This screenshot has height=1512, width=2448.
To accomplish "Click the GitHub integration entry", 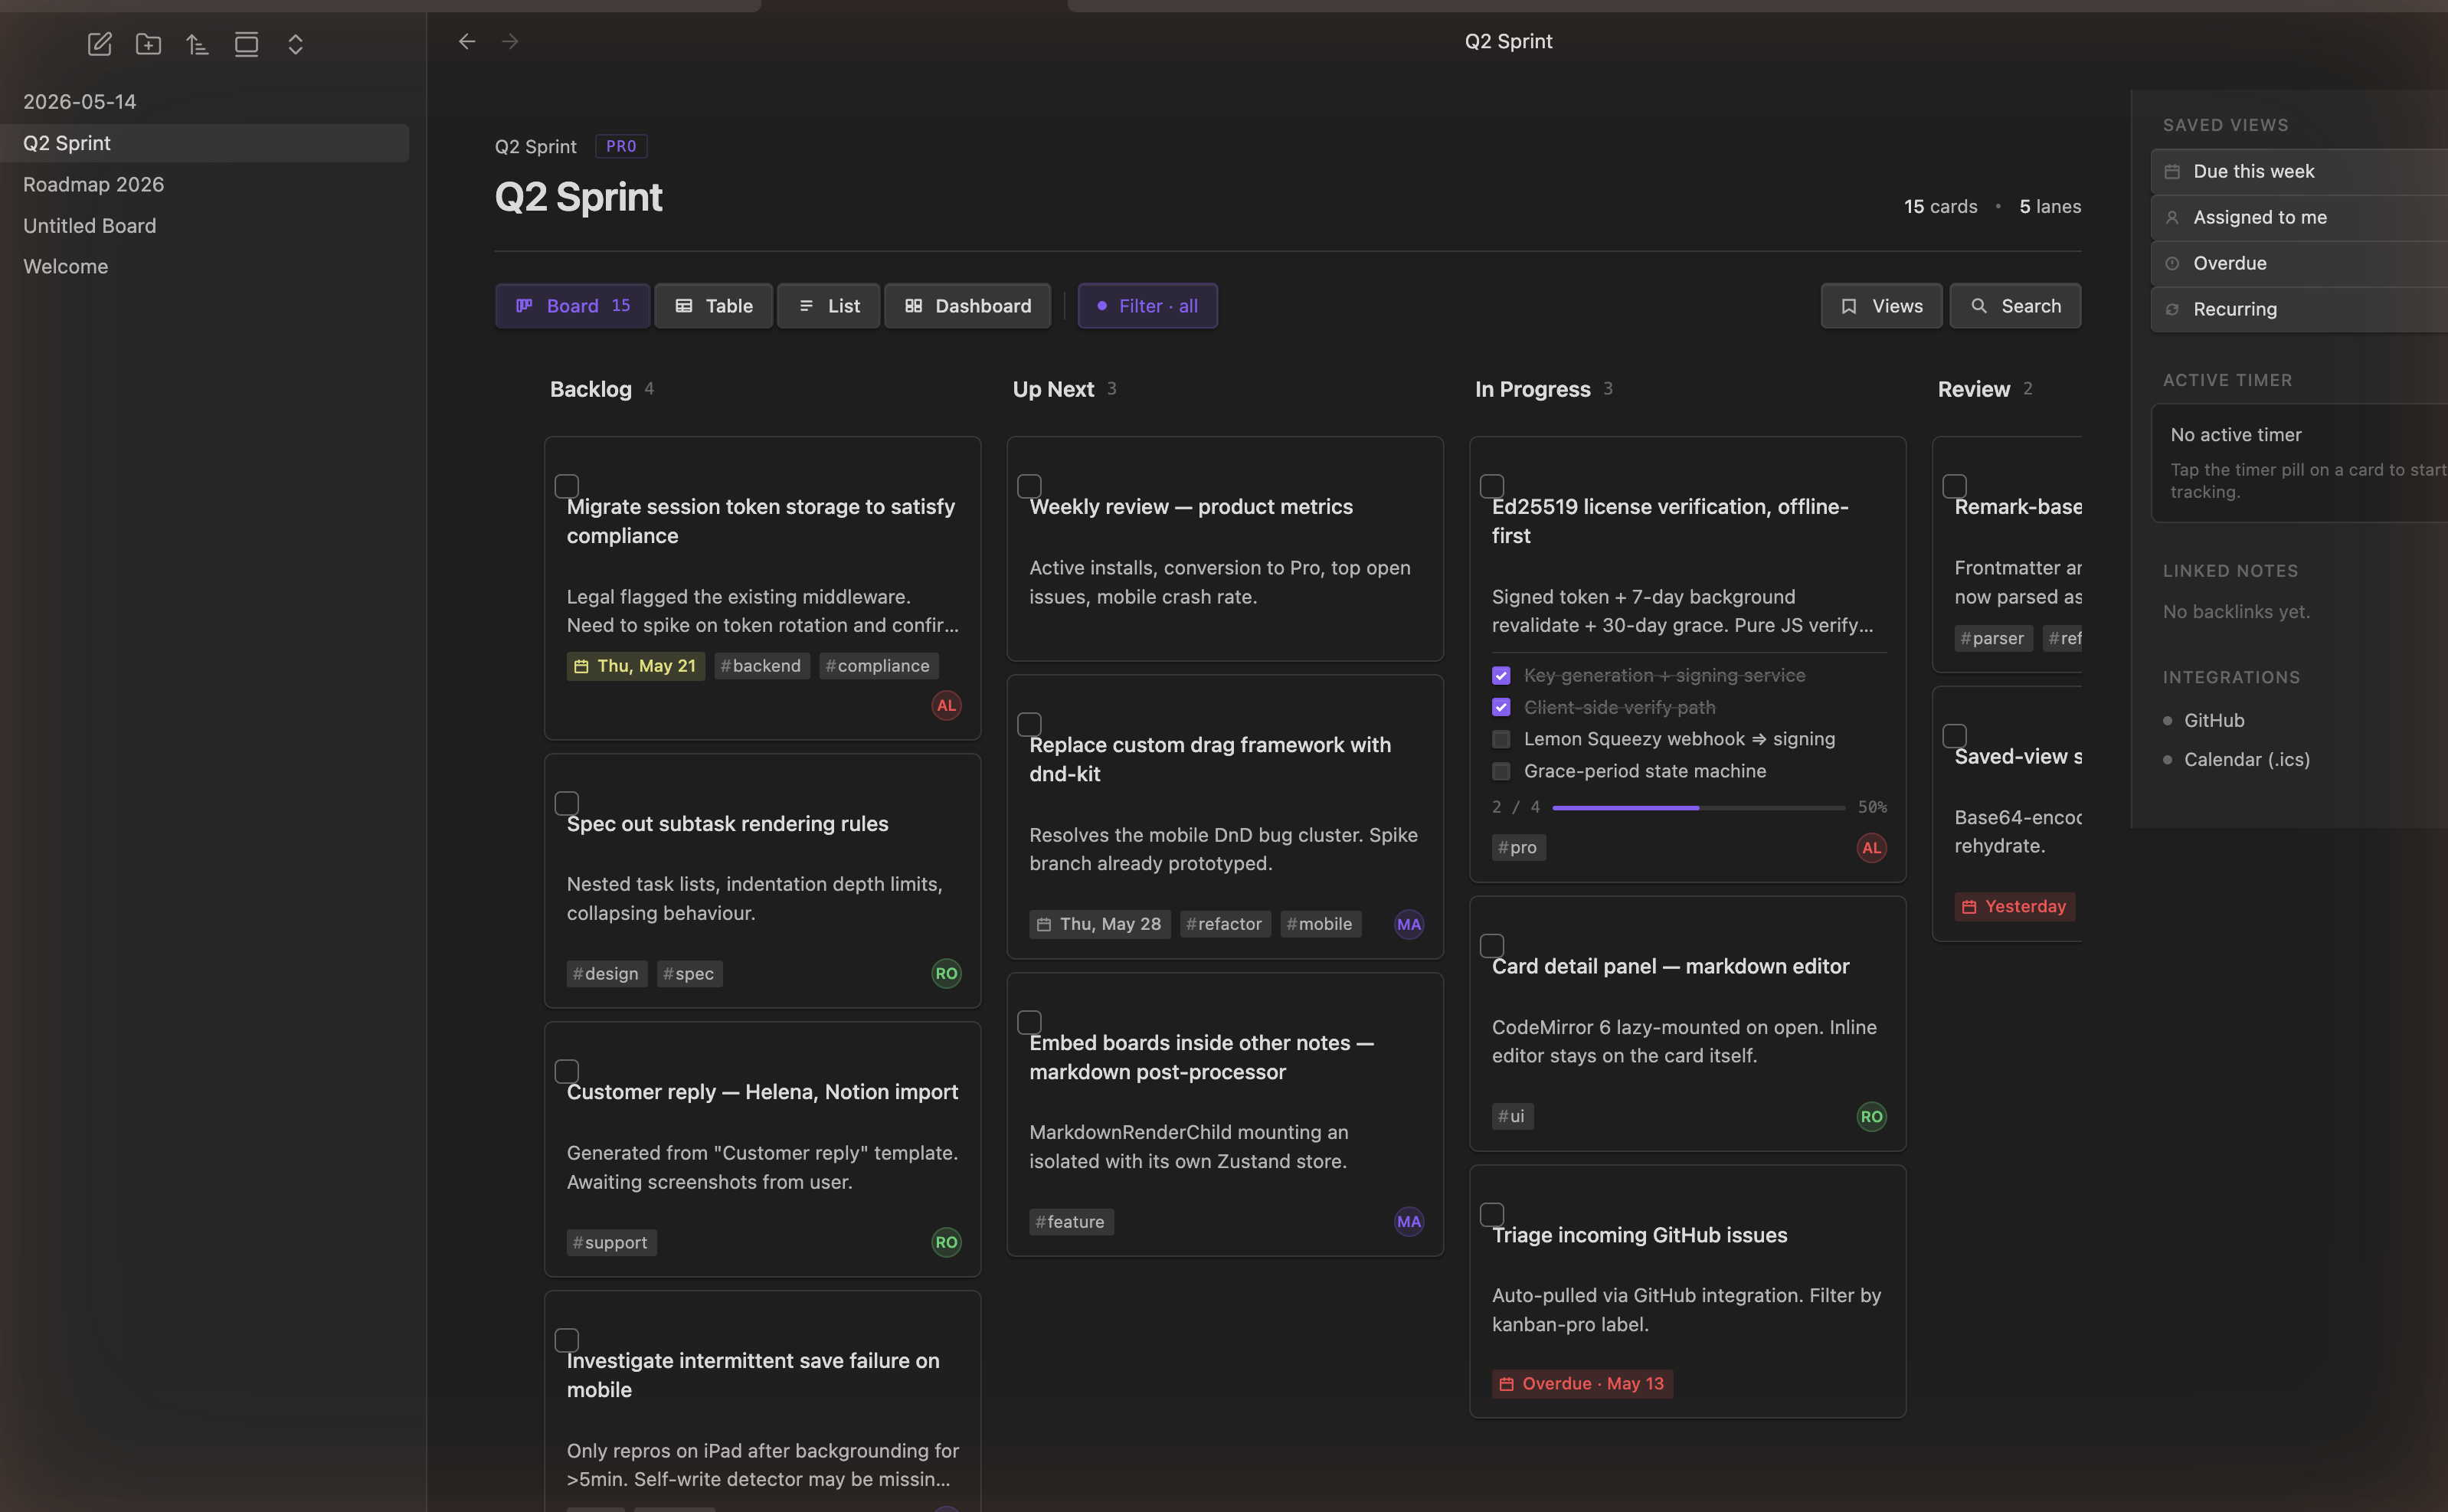I will [2214, 720].
